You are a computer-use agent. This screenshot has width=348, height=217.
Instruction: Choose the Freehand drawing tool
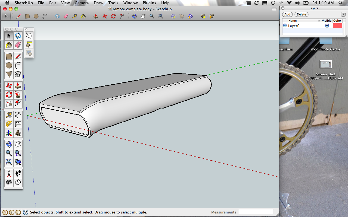point(18,74)
